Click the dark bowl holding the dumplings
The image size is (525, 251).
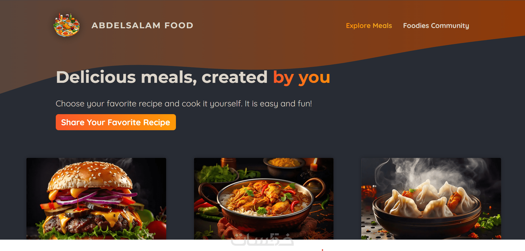[x=427, y=219]
